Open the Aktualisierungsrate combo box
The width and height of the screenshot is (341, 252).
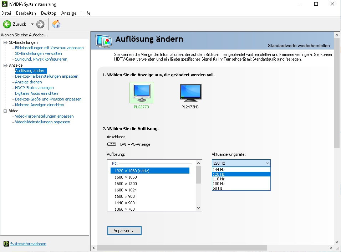tap(241, 163)
